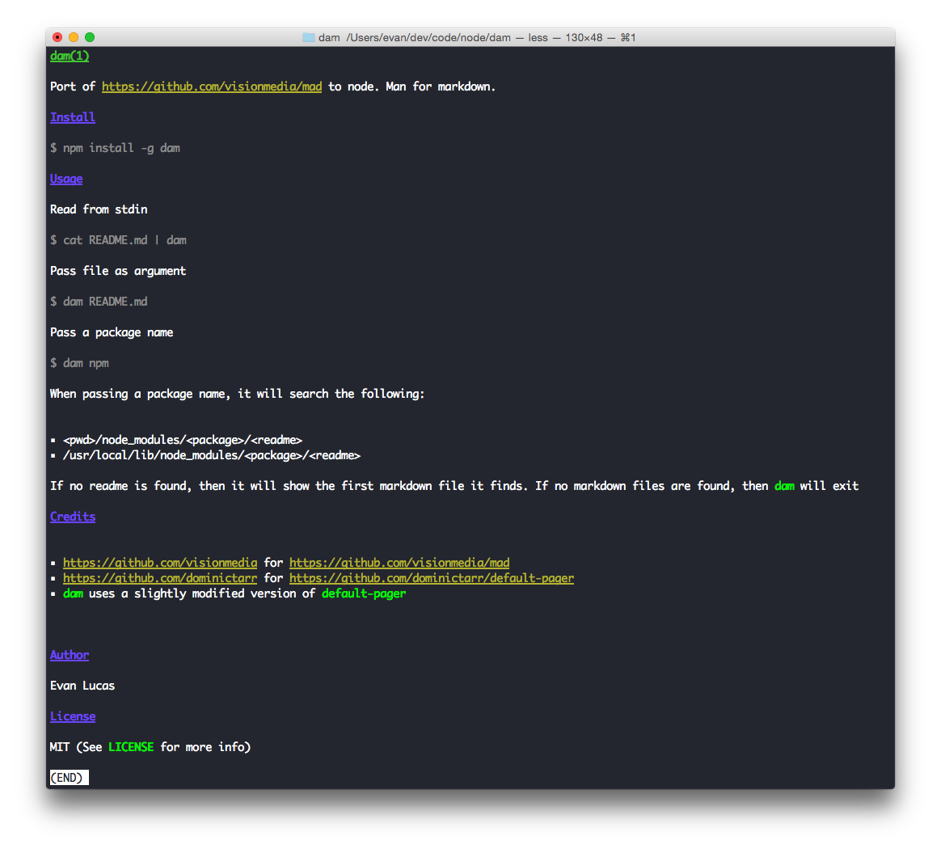Image resolution: width=941 pixels, height=853 pixels.
Task: Click 'Man for markdown.' text
Action: (x=441, y=87)
